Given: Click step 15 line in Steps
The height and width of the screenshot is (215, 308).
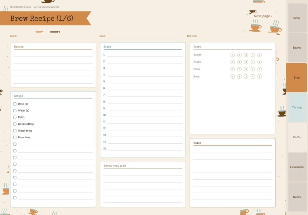Looking at the screenshot, I should click(145, 148).
